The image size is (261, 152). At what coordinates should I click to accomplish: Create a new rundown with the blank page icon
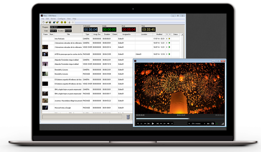(x=43, y=22)
